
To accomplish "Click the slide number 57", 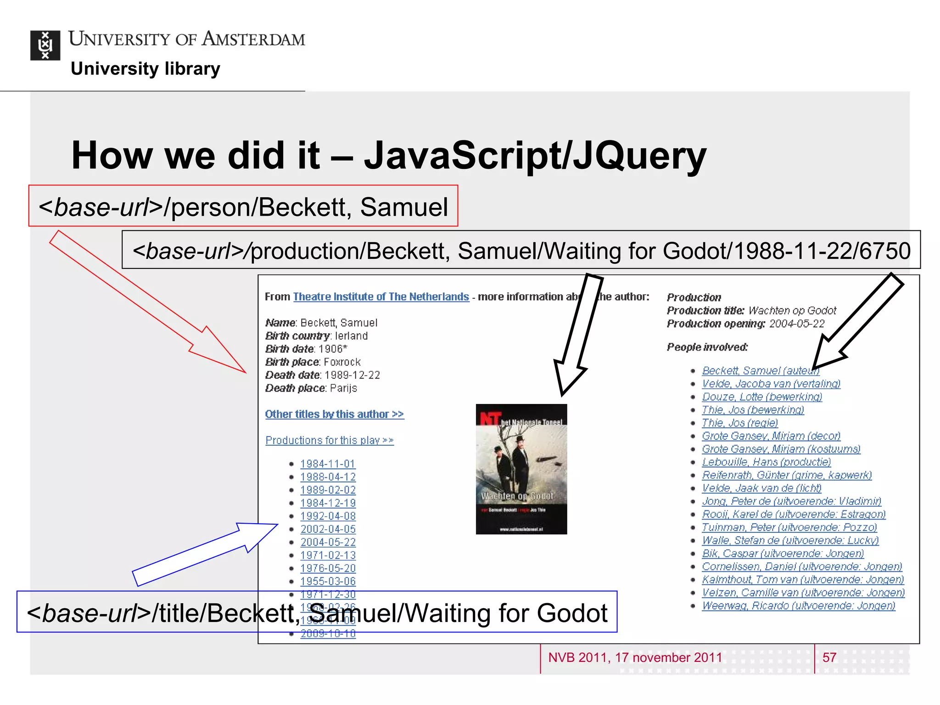I will 829,658.
